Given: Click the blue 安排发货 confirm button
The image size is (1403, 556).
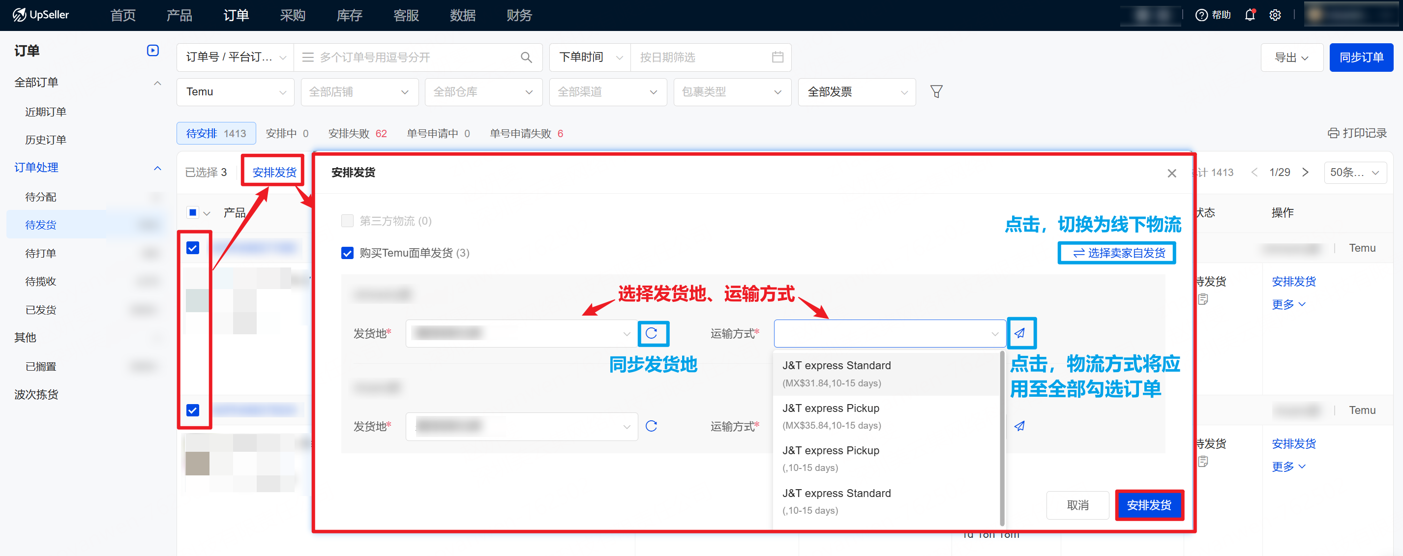Looking at the screenshot, I should pyautogui.click(x=1149, y=505).
